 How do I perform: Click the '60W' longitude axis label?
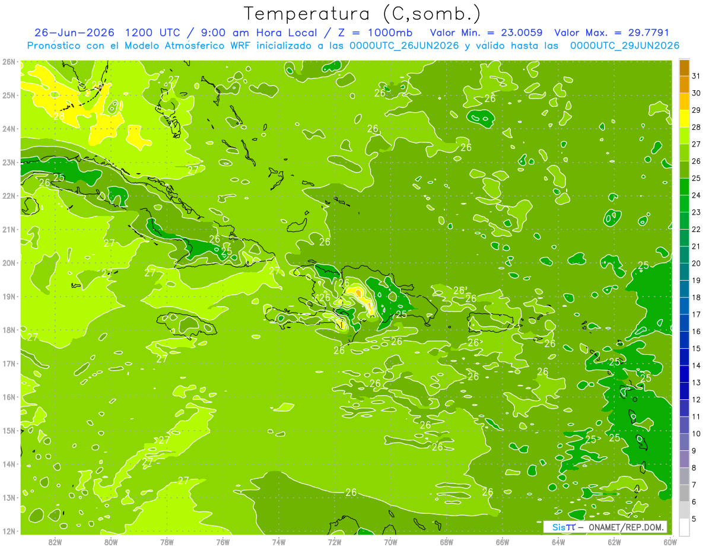tap(670, 542)
